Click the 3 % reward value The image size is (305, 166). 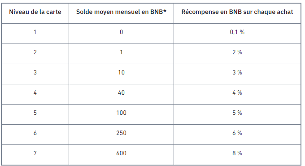pyautogui.click(x=237, y=72)
